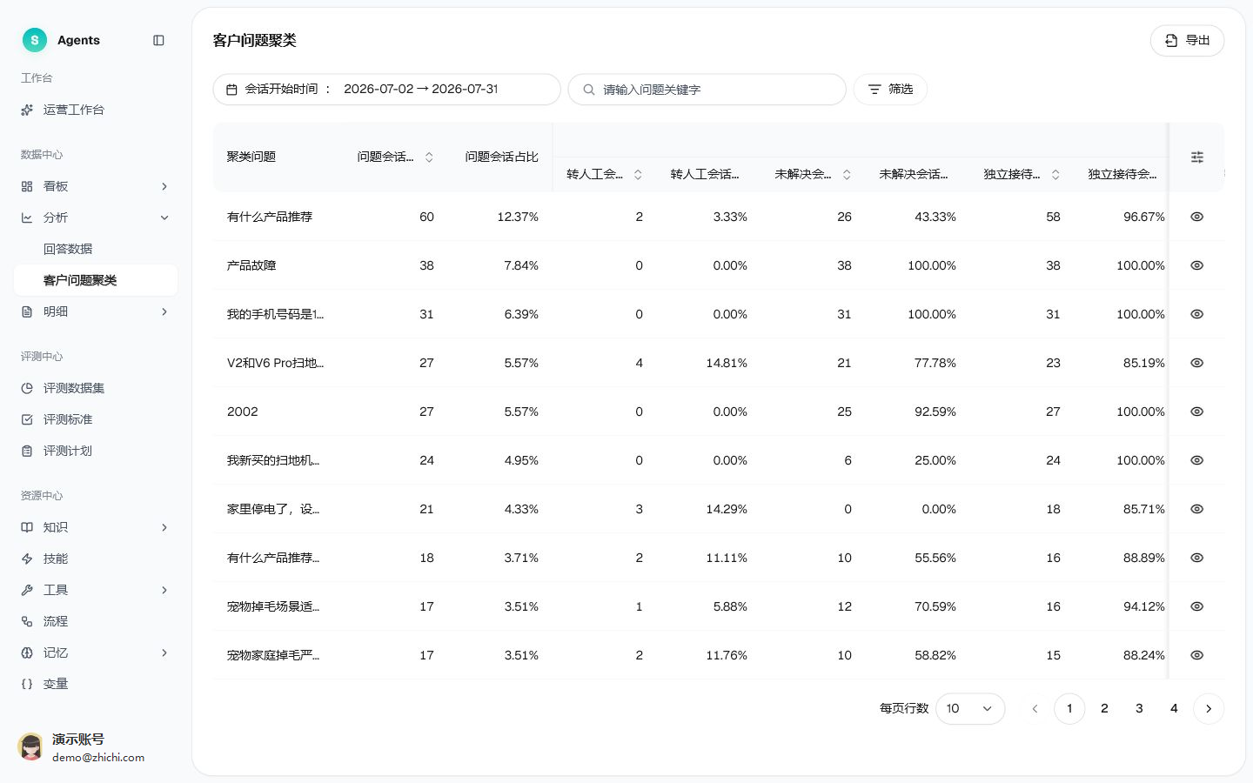The width and height of the screenshot is (1253, 783).
Task: Click the 记忆 globe icon
Action: 27,652
